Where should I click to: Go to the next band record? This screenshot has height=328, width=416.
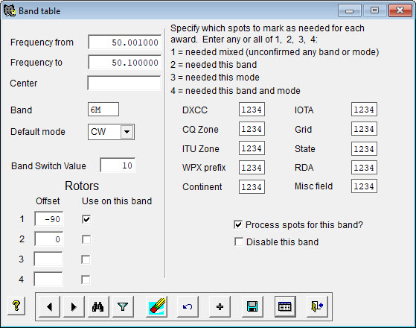tap(74, 306)
